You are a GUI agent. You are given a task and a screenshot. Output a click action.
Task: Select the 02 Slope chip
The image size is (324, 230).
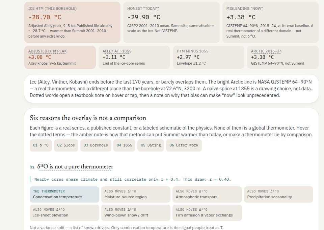click(66, 145)
